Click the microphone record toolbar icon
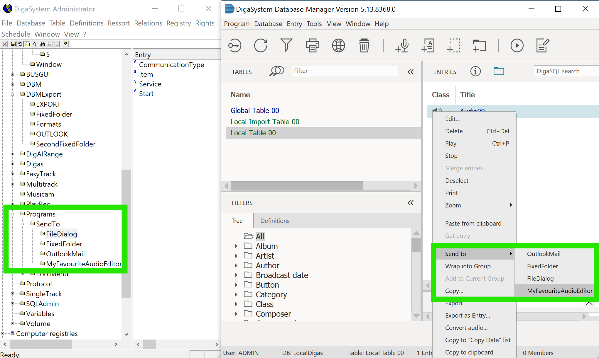This screenshot has height=358, width=599. 402,46
